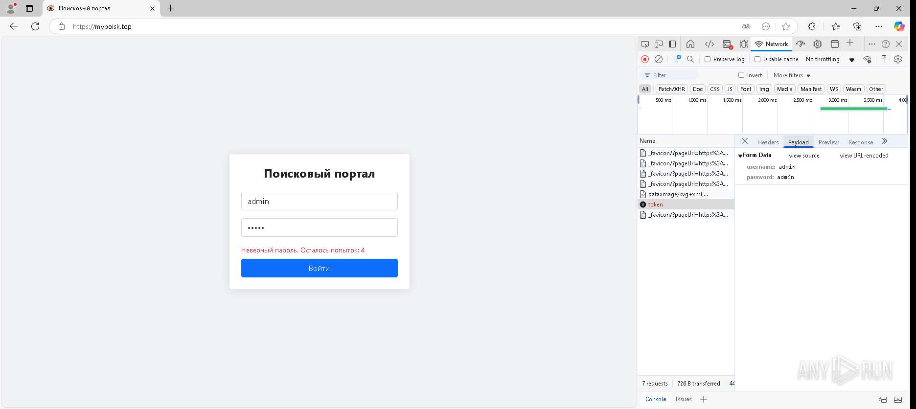
Task: Open DevTools customize ellipsis menu
Action: click(871, 44)
